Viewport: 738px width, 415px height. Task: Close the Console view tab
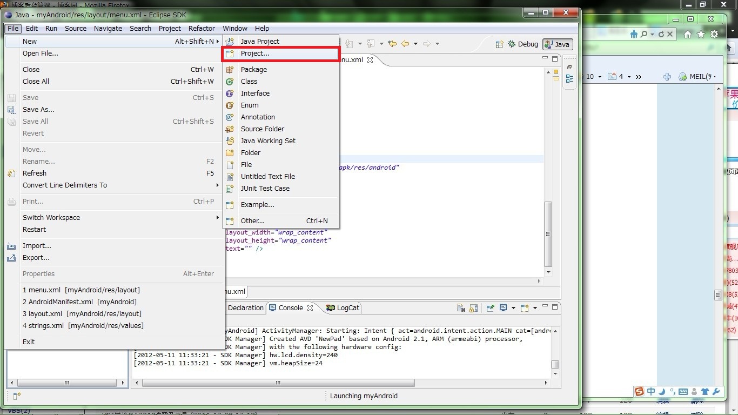[x=310, y=307]
